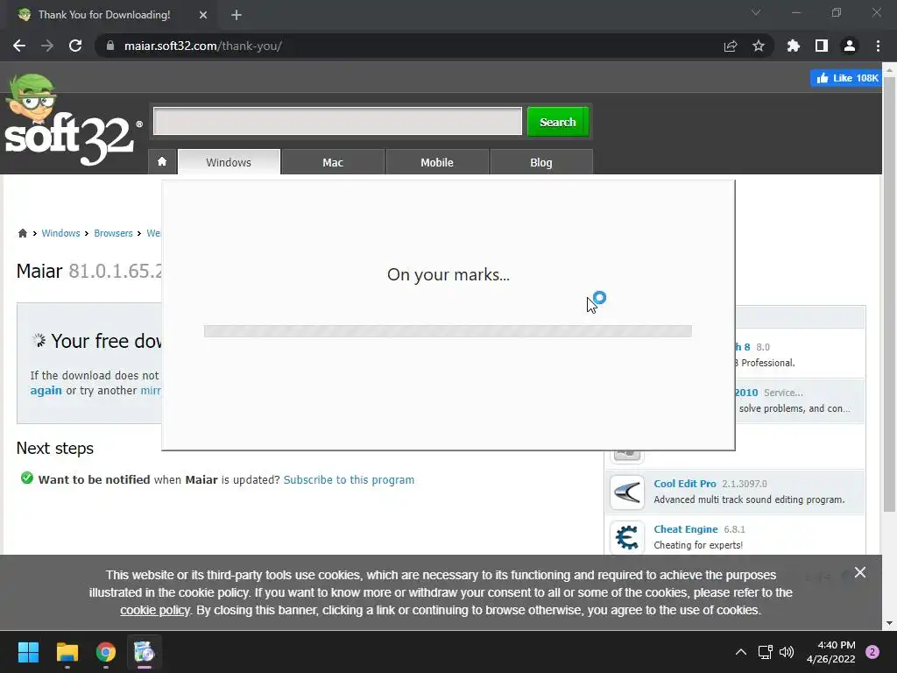The image size is (897, 673).
Task: Toggle the Chrome side panel
Action: point(822,46)
